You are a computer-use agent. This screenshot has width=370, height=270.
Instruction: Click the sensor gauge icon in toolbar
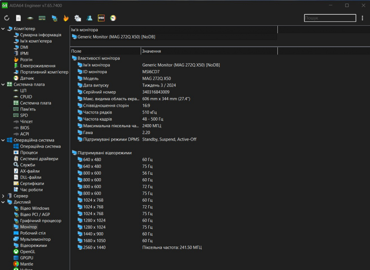pos(113,18)
